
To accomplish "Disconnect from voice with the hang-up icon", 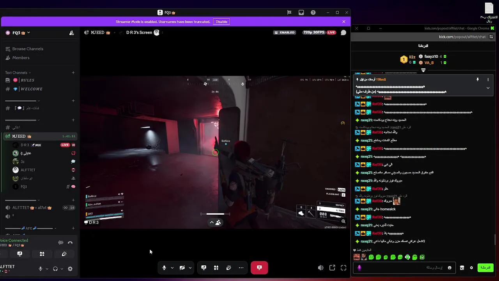I will click(70, 242).
